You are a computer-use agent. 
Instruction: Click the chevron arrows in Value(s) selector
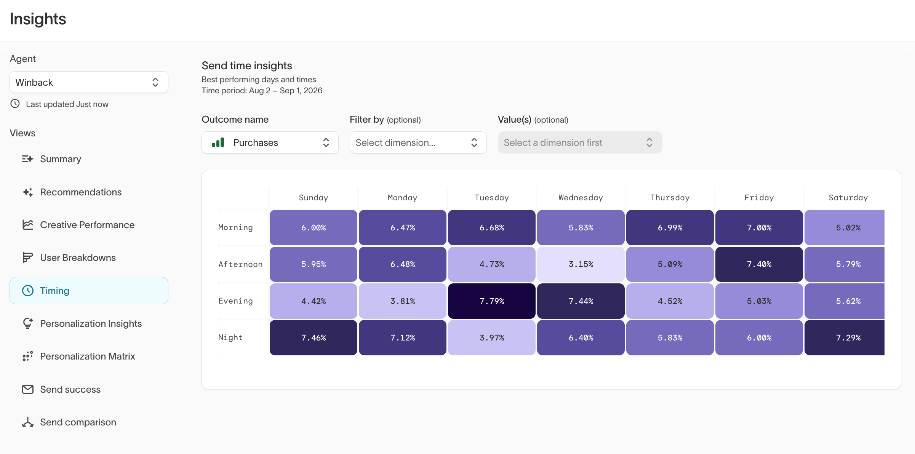[x=649, y=142]
